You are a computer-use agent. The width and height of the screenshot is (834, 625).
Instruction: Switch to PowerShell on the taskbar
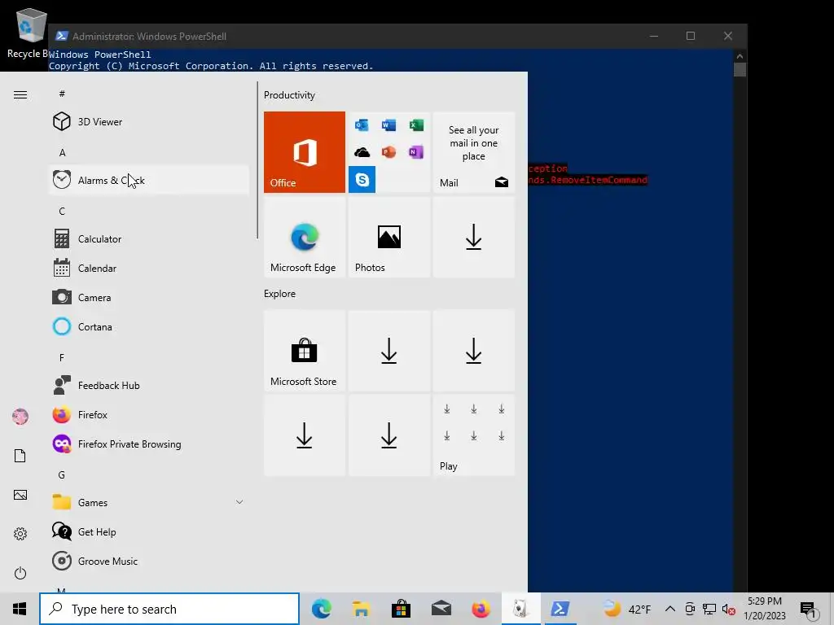pos(560,609)
